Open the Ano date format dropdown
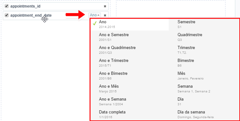Image resolution: width=240 pixels, height=121 pixels. [95, 15]
